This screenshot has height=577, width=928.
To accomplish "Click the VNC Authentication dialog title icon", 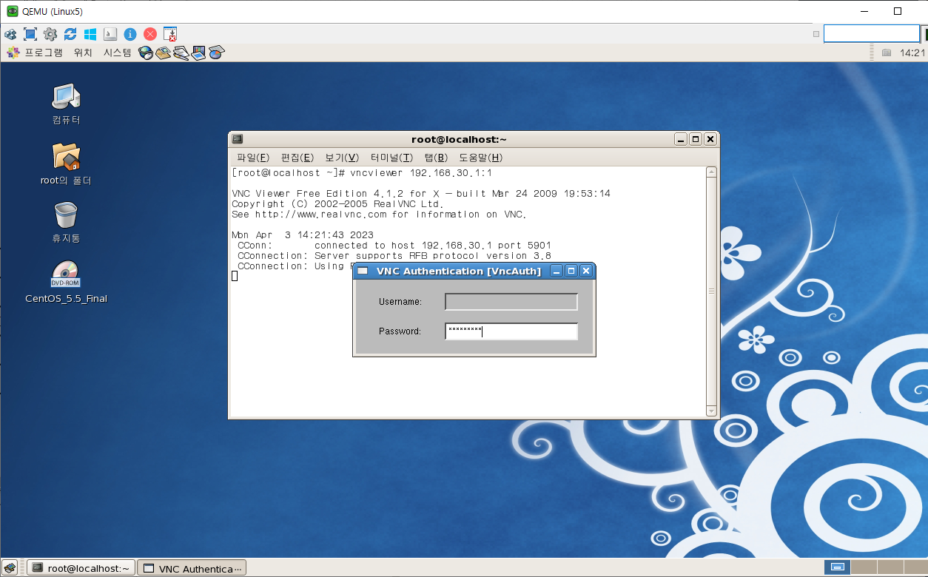I will 363,271.
